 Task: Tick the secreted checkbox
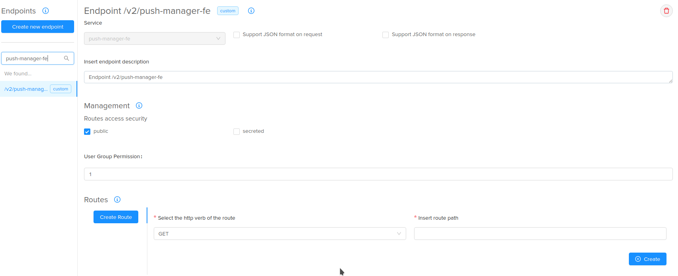(x=237, y=132)
